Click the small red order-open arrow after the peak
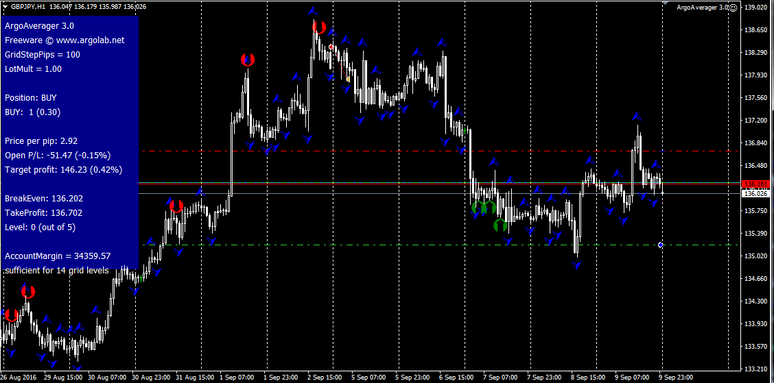 [x=331, y=47]
